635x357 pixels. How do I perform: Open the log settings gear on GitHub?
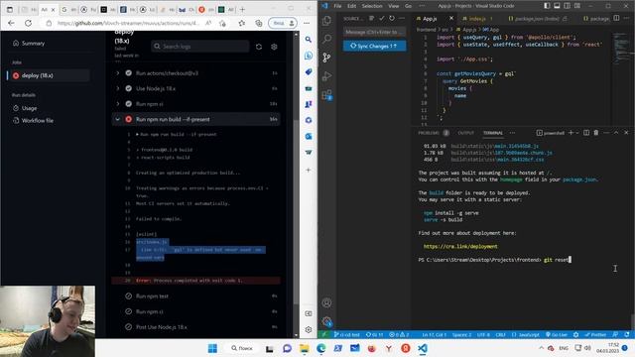274,47
